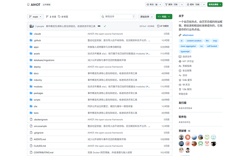
Task: Click the 举报仓库 link
Action: 183,94
